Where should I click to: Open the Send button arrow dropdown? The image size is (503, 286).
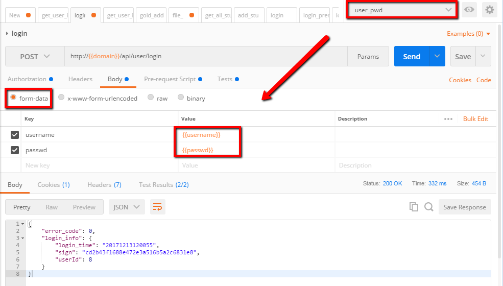pyautogui.click(x=437, y=56)
